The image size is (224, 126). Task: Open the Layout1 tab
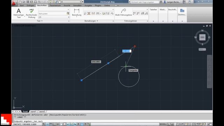33,111
